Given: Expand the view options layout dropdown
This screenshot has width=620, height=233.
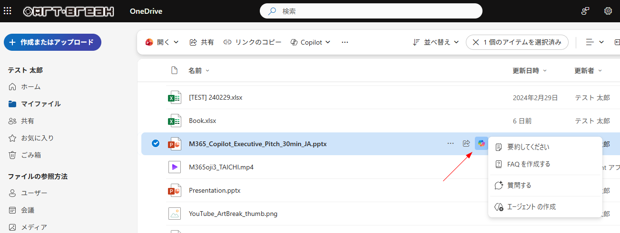Looking at the screenshot, I should (595, 42).
